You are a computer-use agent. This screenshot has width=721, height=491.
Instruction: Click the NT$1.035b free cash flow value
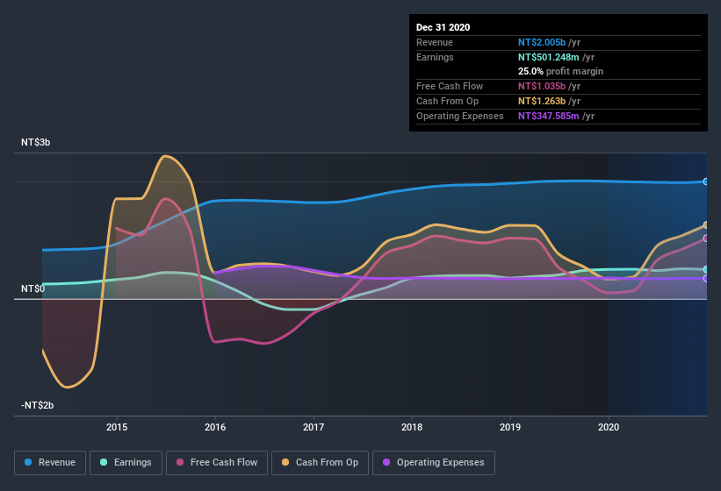(542, 86)
